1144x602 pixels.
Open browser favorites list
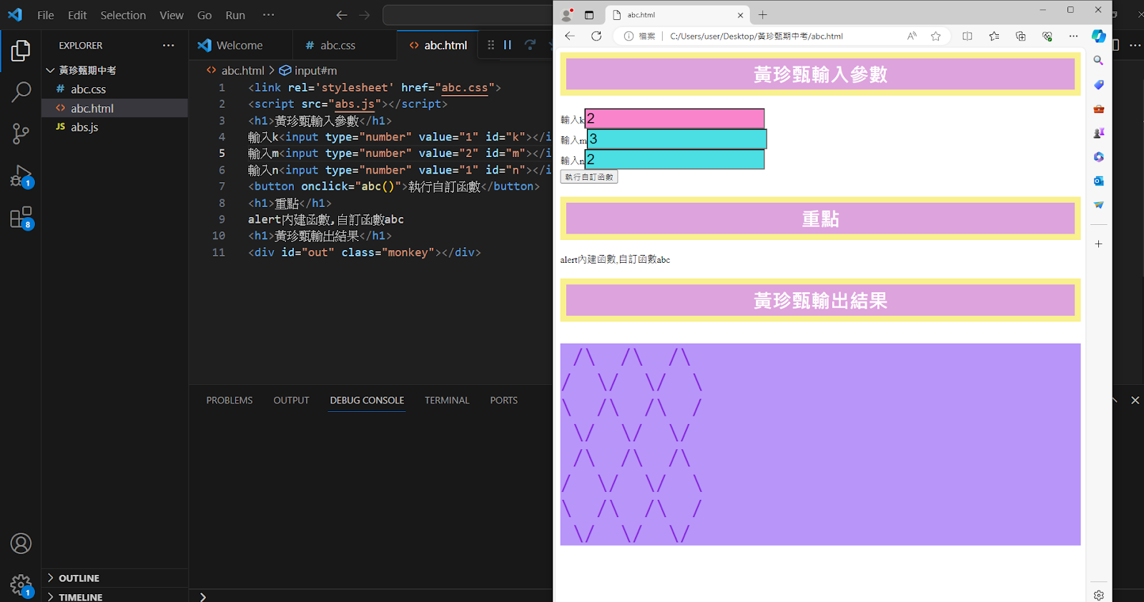coord(994,36)
